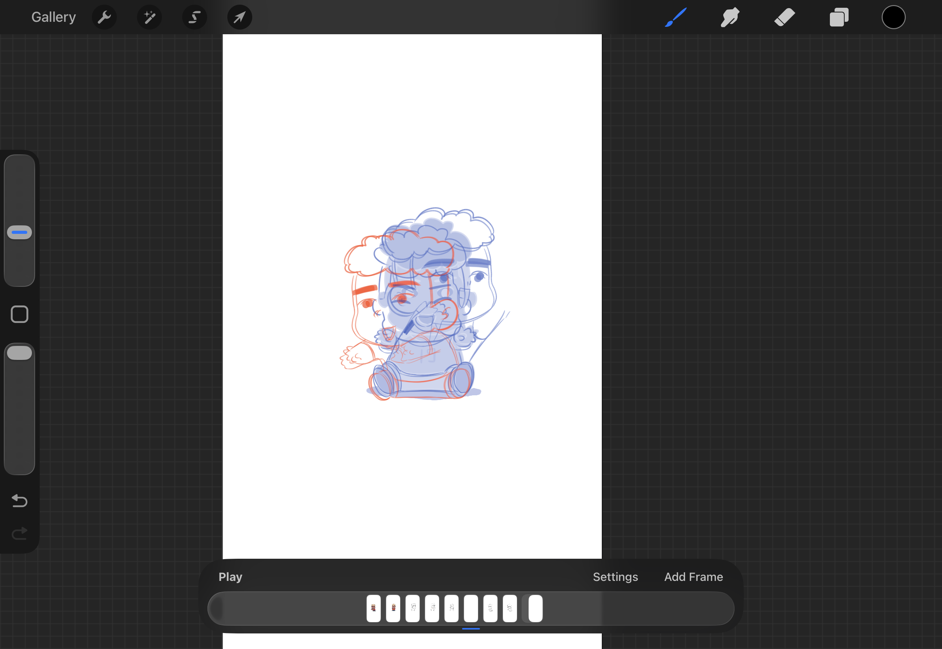Open the Actions wrench menu
942x649 pixels.
coord(104,17)
